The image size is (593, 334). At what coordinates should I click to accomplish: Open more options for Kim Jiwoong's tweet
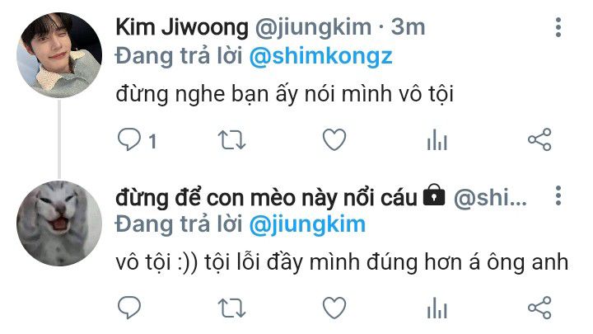[x=558, y=27]
